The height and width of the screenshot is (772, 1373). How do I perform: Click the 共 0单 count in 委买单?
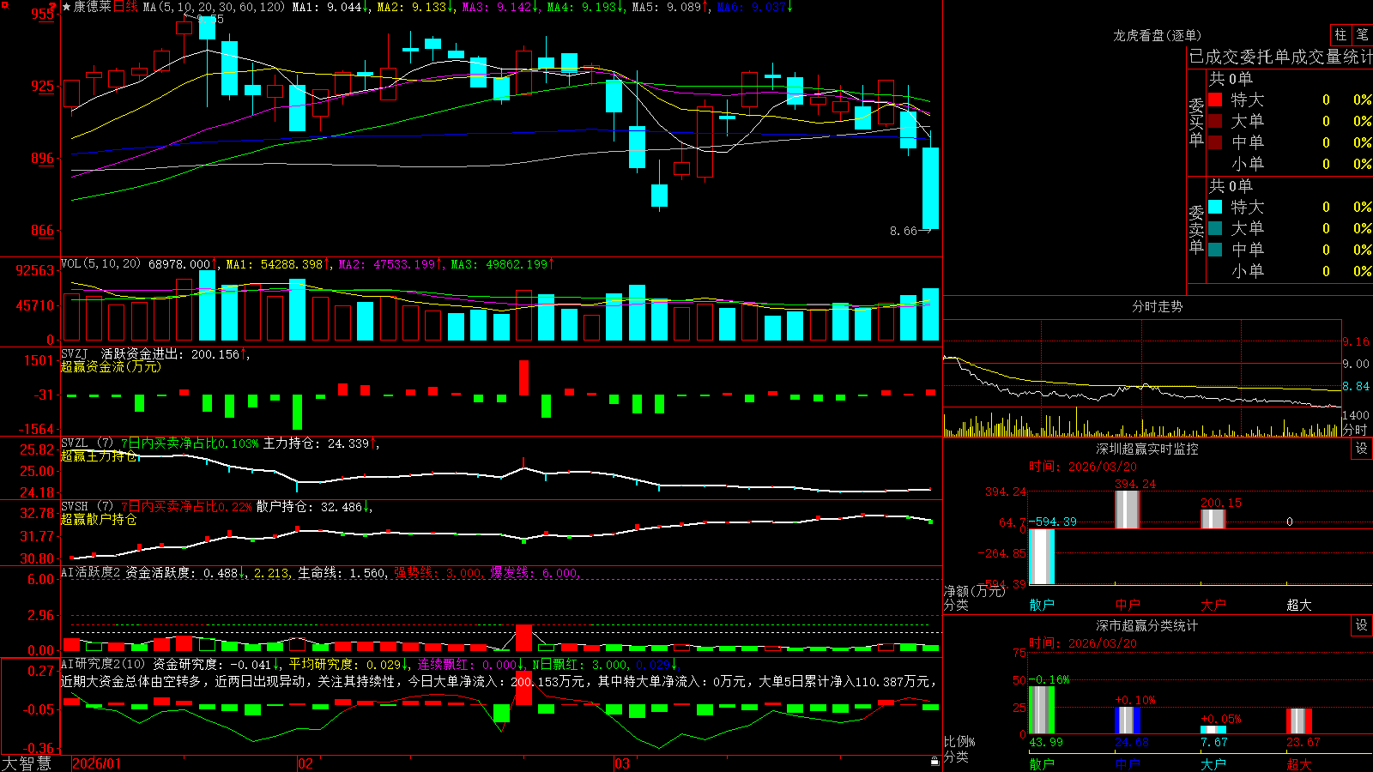(1231, 78)
